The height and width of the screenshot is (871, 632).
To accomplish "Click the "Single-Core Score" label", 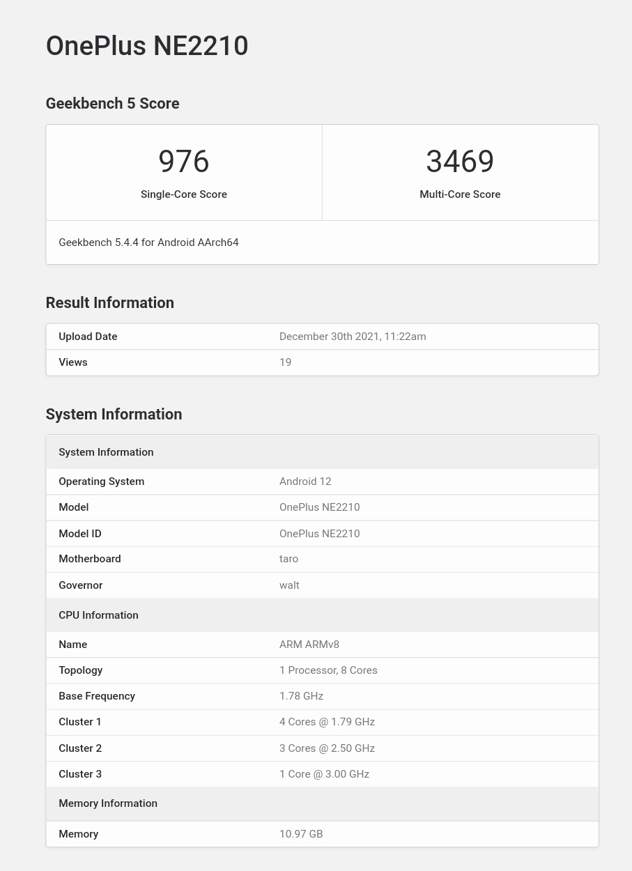I will (184, 194).
